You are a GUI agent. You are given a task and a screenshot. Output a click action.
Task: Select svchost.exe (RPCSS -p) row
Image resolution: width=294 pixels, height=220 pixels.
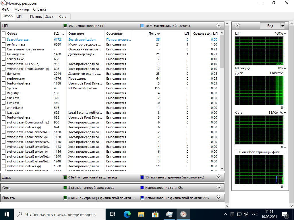[110, 64]
